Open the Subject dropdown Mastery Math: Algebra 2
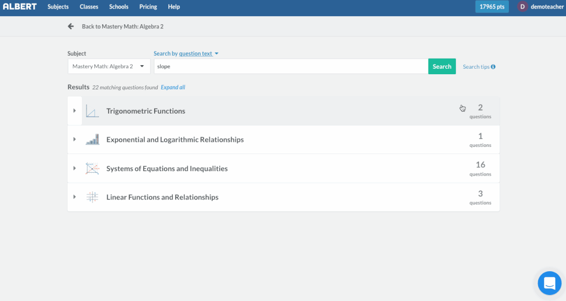 109,66
